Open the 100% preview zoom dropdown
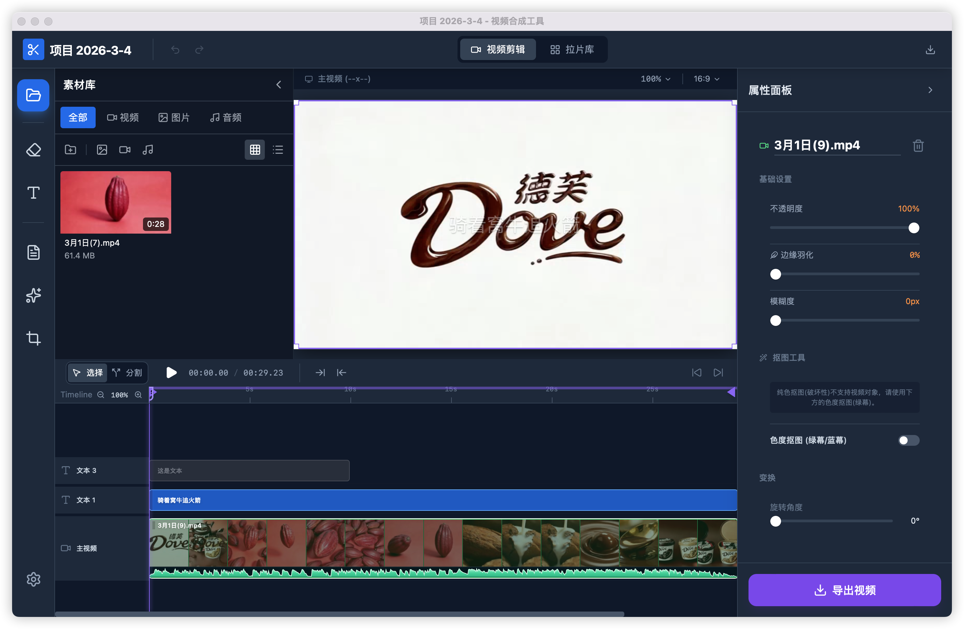This screenshot has width=964, height=629. (x=655, y=79)
